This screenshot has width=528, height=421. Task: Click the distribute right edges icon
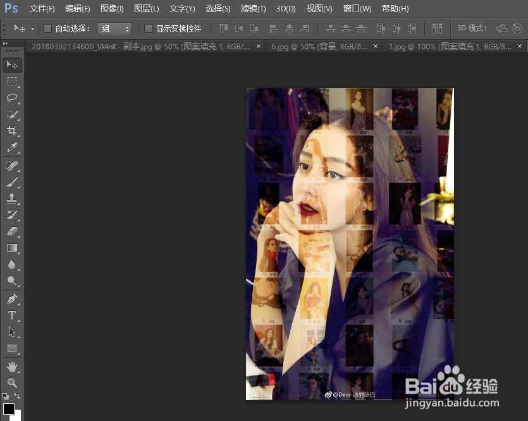point(412,28)
